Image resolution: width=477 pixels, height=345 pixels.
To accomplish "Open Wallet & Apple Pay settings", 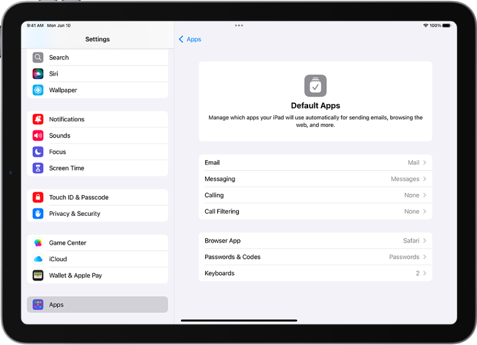I will coord(98,275).
